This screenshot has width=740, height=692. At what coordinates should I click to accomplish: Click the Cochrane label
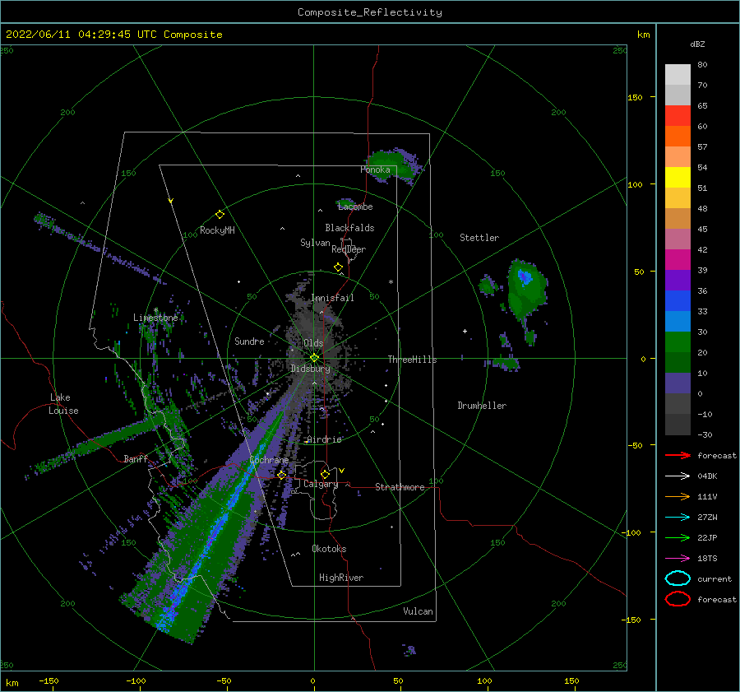[x=269, y=460]
